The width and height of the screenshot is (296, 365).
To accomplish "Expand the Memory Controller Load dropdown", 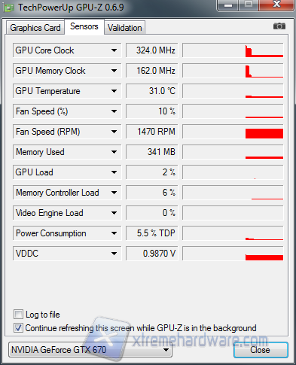I will pos(114,193).
